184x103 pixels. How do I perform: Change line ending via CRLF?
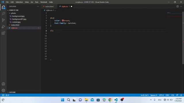[167, 95]
